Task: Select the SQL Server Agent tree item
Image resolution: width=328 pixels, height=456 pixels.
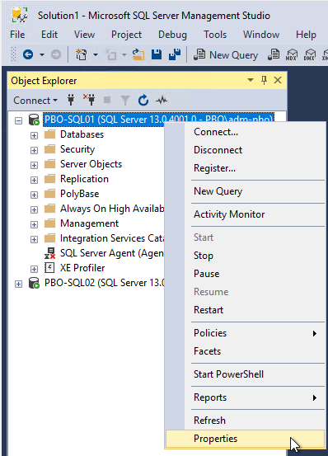Action: (112, 253)
